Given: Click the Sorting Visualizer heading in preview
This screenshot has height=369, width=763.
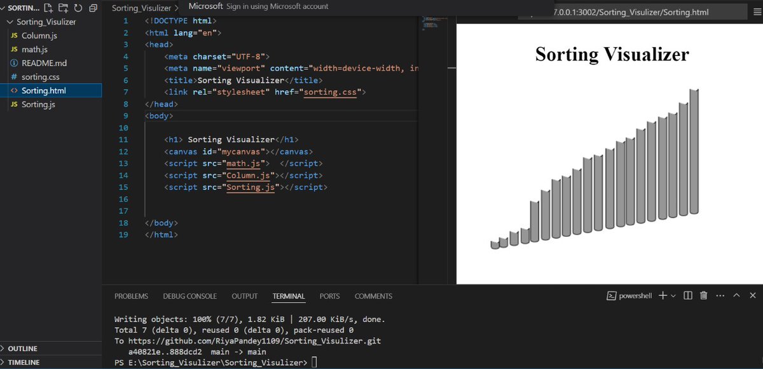Looking at the screenshot, I should click(612, 54).
